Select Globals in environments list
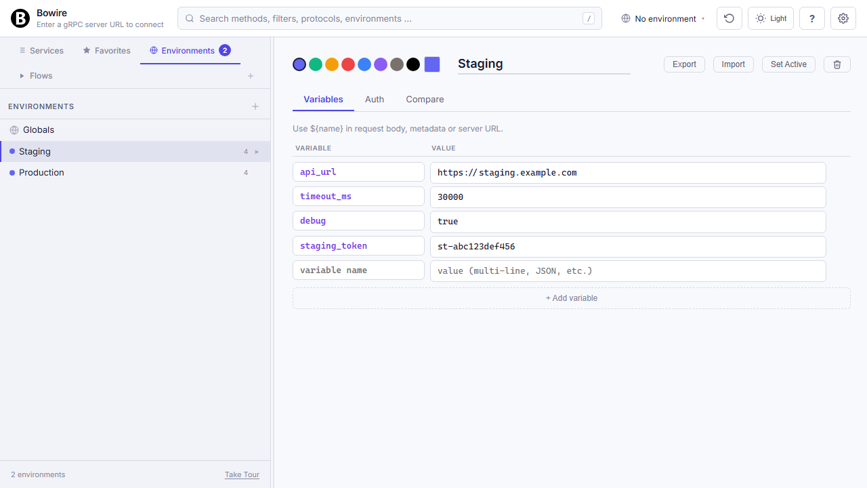Image resolution: width=867 pixels, height=488 pixels. click(135, 130)
